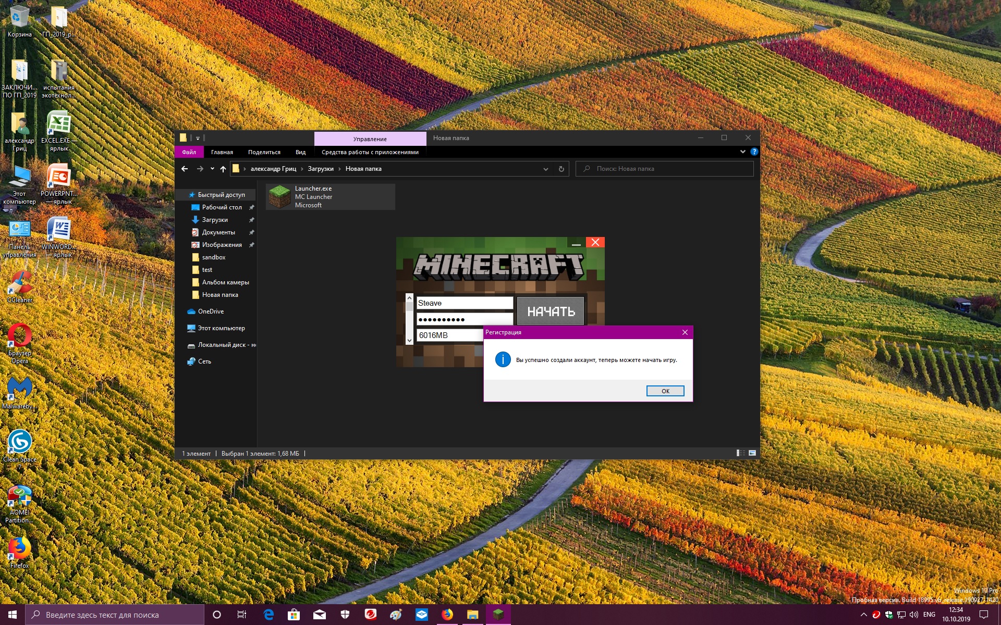Refresh the current folder view

pyautogui.click(x=561, y=169)
